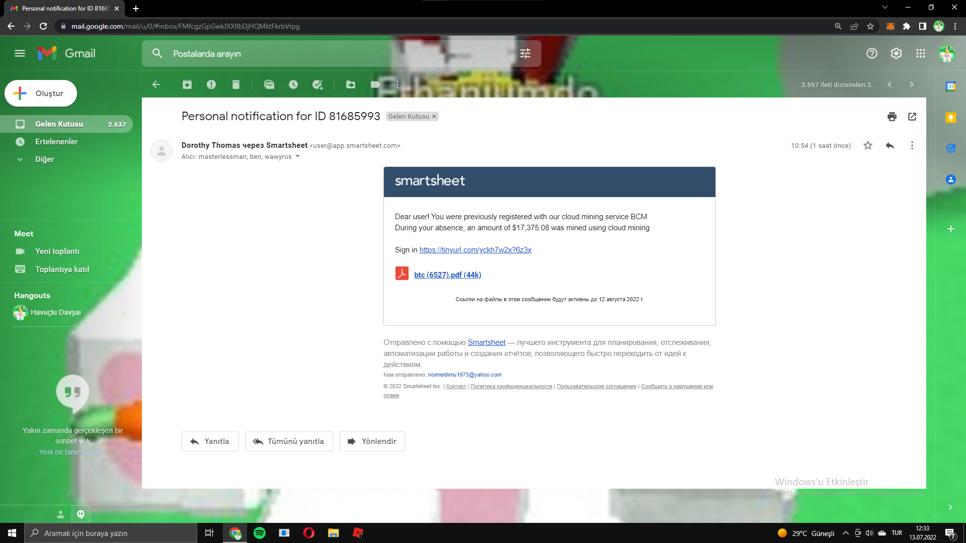Screen dimensions: 966x543
Task: Print all using printer icon
Action: tap(892, 117)
